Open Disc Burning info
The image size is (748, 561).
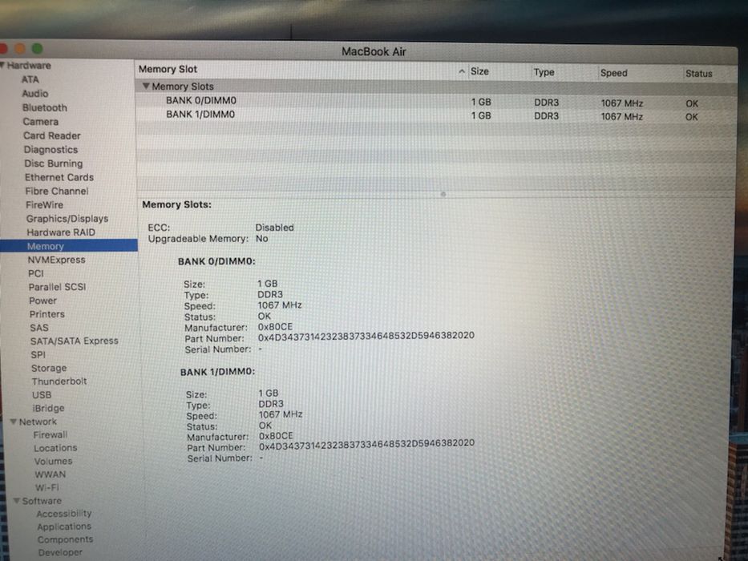(54, 163)
